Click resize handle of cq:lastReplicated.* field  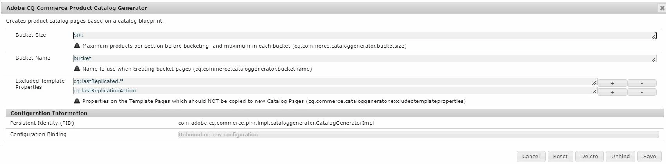(x=595, y=83)
